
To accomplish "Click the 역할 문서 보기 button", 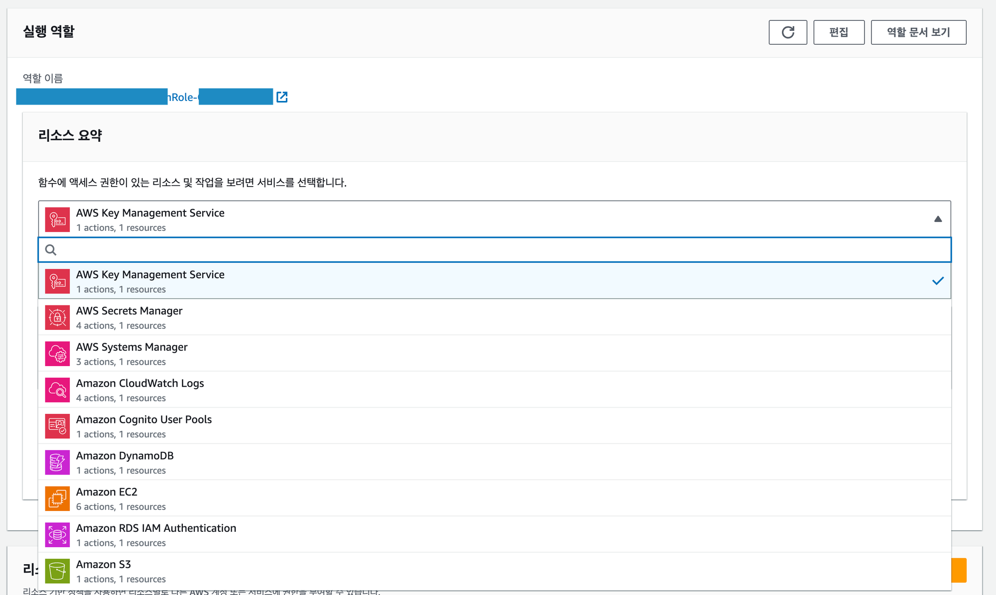I will point(918,32).
